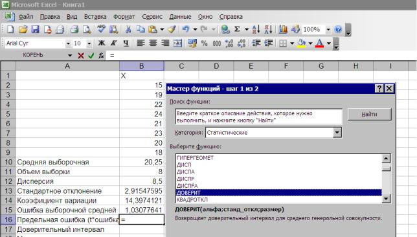Select row 16 header
This screenshot has height=237, width=417.
8,220
